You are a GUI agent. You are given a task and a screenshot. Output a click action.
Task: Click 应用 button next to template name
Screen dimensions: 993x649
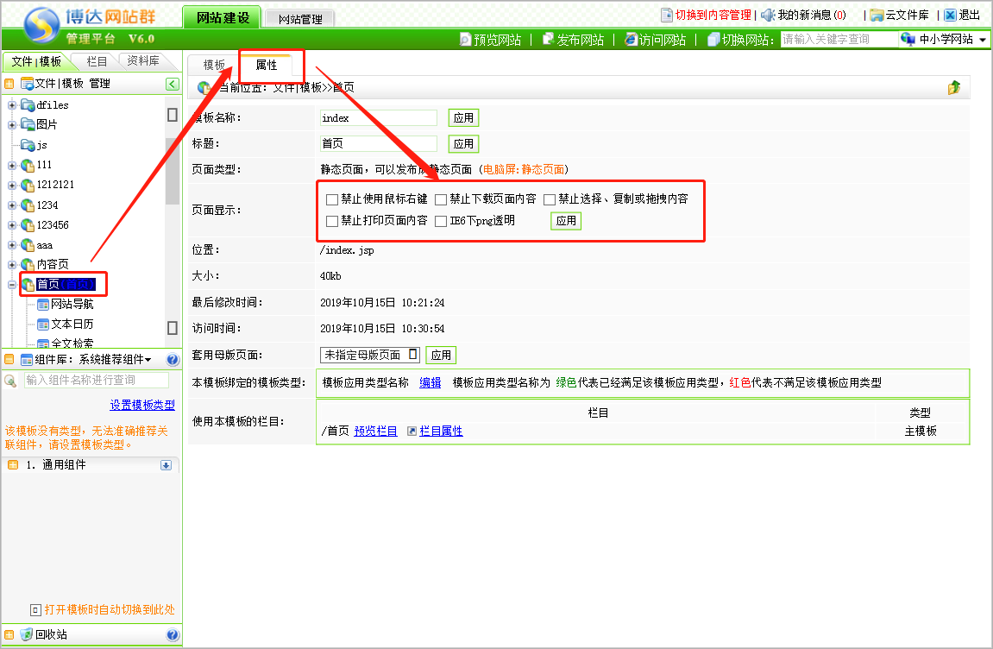pyautogui.click(x=463, y=118)
